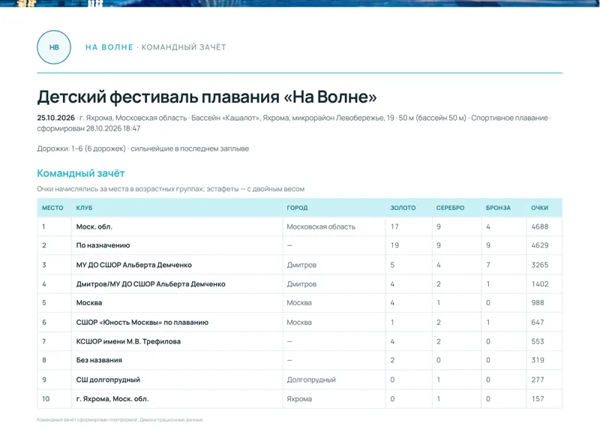Select club cell Моск. обл.
Screen dimensions: 600x438
(94, 226)
